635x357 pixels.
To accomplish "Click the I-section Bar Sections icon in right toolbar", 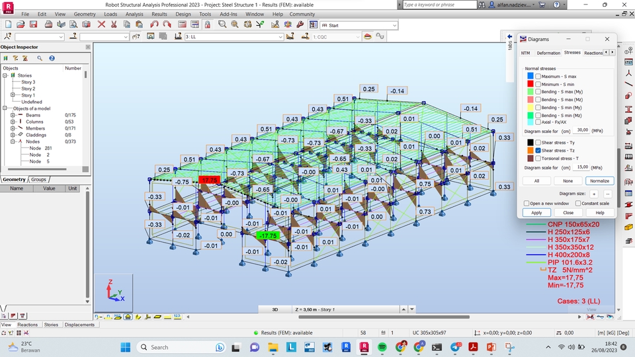I will [628, 109].
